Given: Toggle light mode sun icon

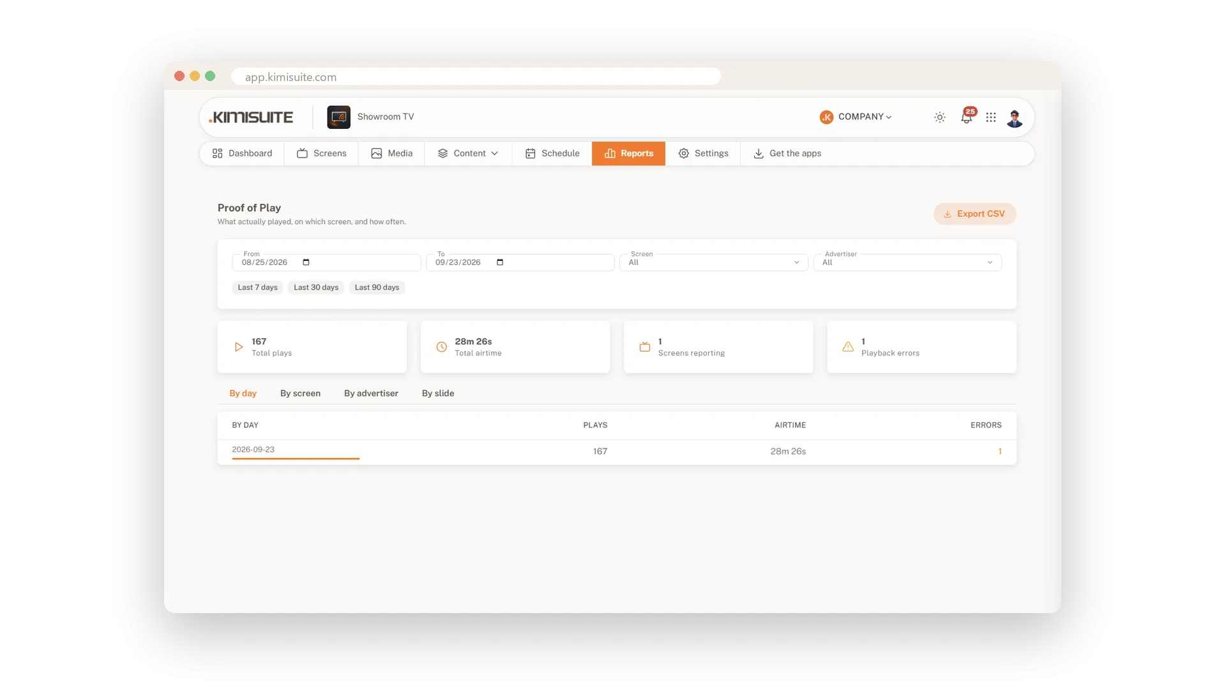Looking at the screenshot, I should 939,117.
